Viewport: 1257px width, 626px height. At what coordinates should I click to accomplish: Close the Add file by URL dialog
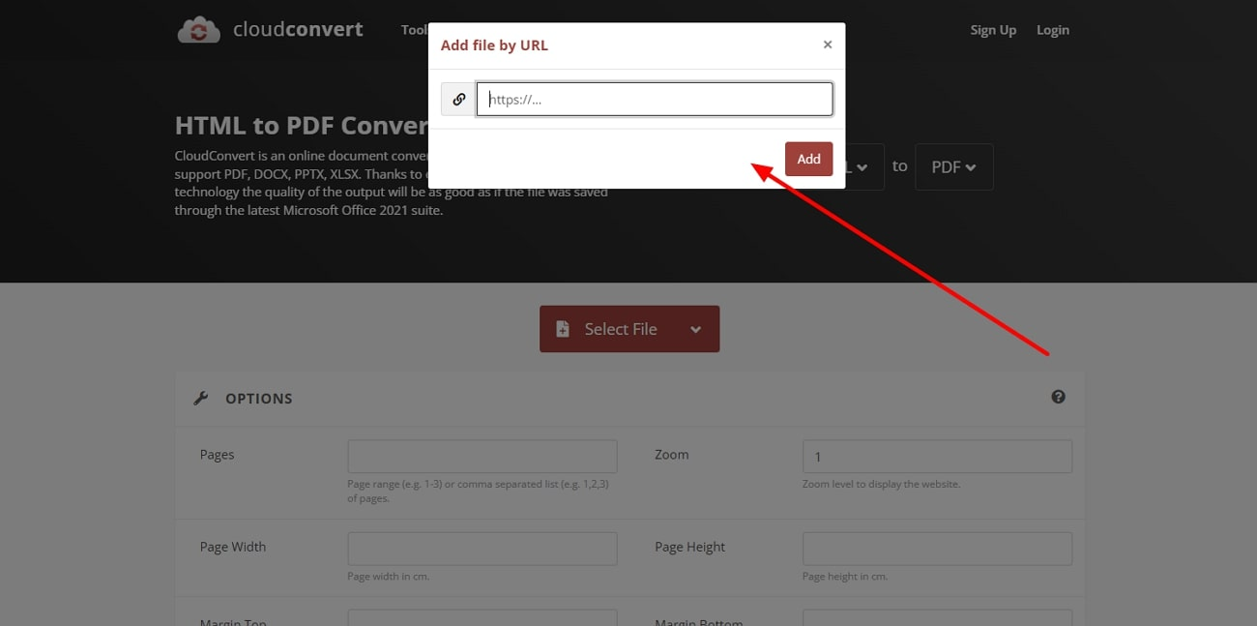(828, 45)
